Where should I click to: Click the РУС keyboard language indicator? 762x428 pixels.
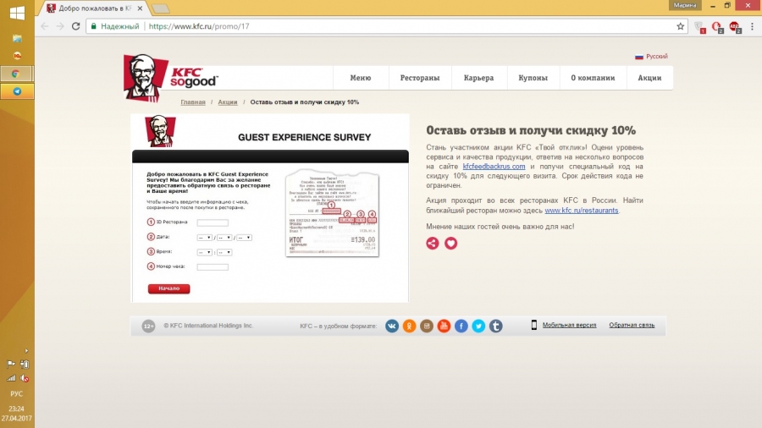[x=17, y=393]
